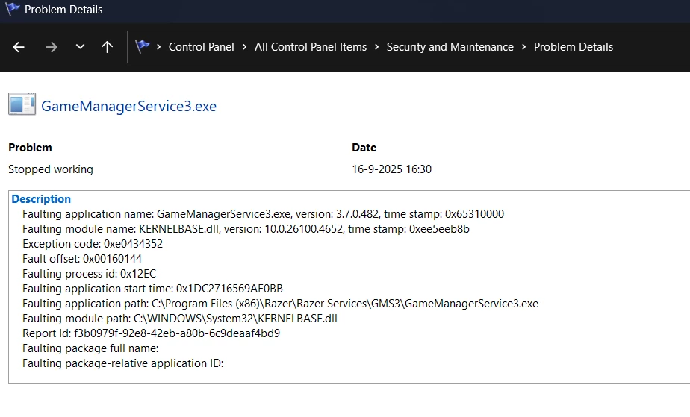Click the Faulting application path line
Viewport: 690px width, 417px height.
pos(280,304)
